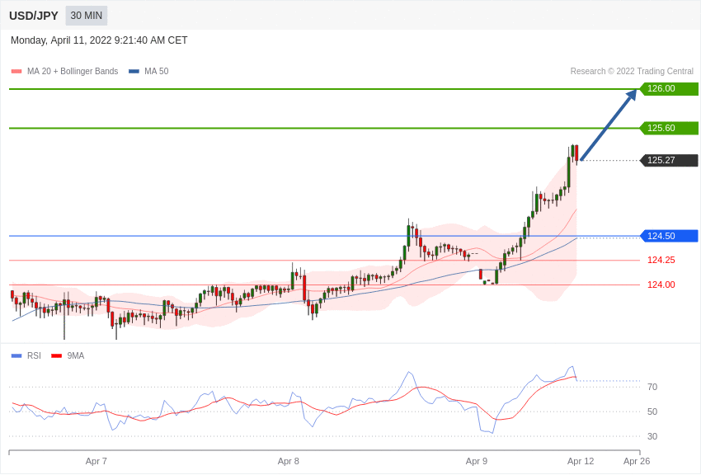Screen dimensions: 701x475
Task: Click the Apr 9 date axis label
Action: pyautogui.click(x=477, y=461)
